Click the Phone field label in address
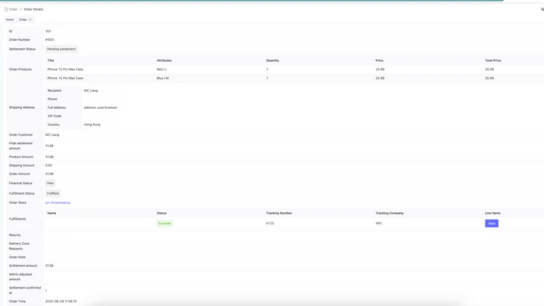The image size is (544, 306). [52, 99]
